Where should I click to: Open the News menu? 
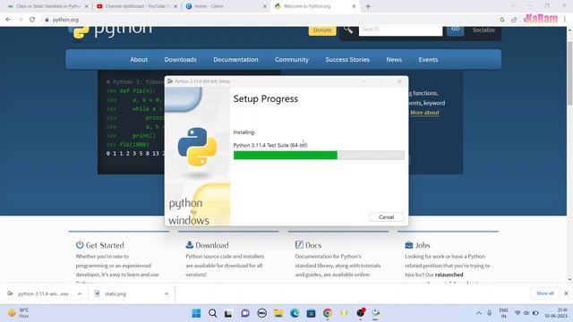394,60
